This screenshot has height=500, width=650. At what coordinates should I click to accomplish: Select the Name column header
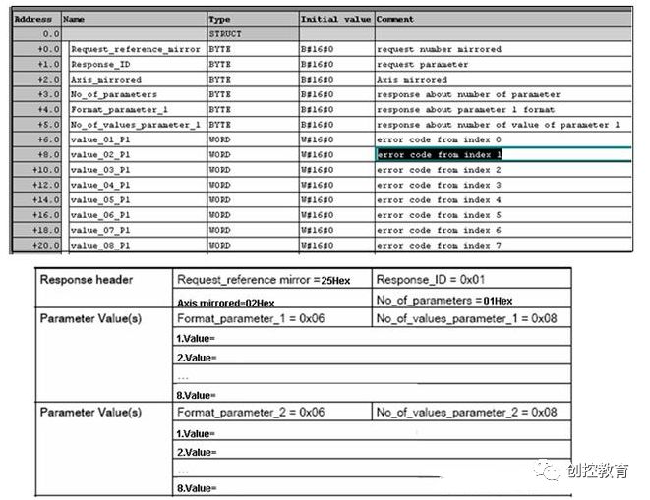135,19
